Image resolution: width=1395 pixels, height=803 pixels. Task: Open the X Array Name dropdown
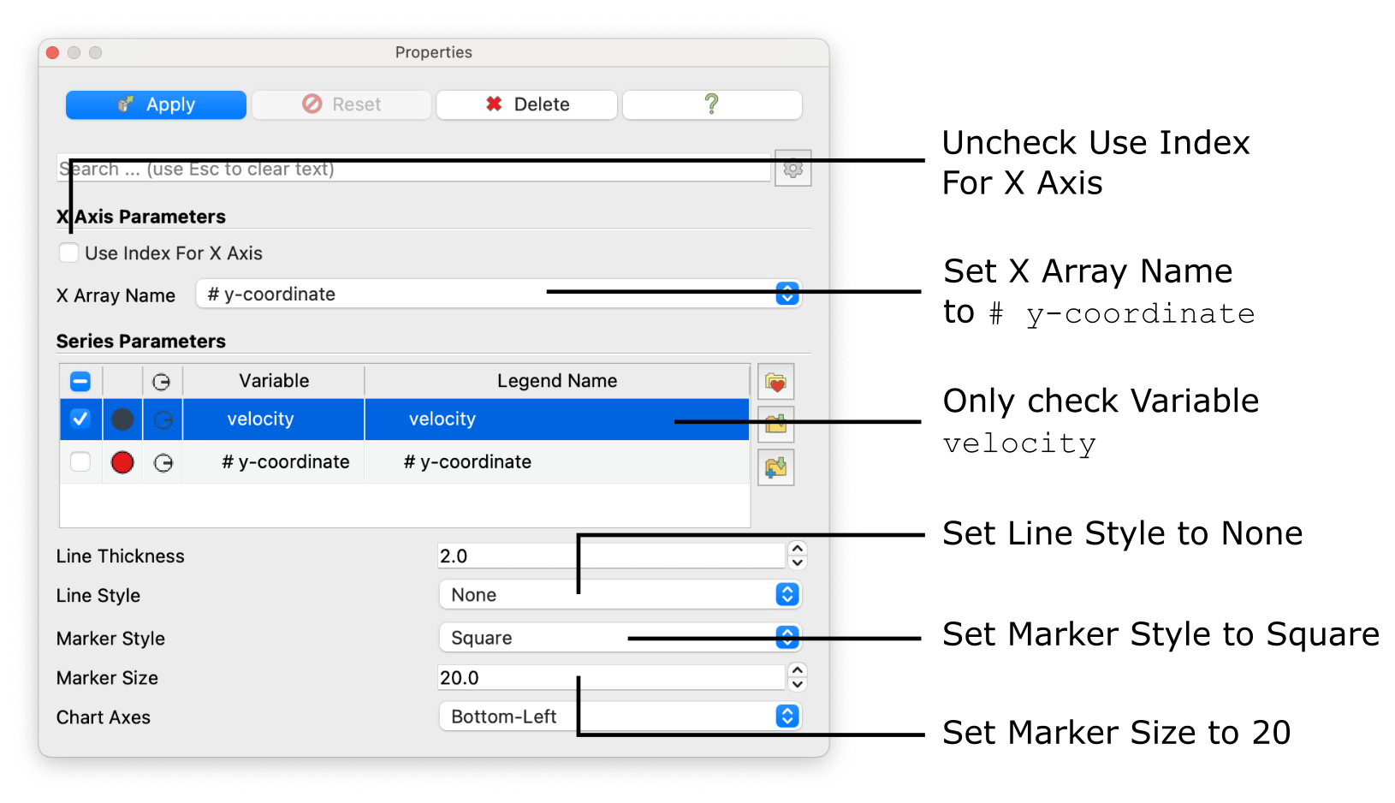coord(787,294)
